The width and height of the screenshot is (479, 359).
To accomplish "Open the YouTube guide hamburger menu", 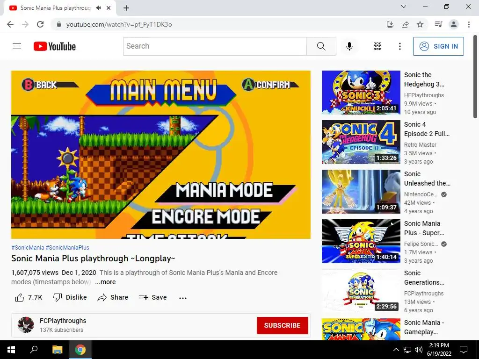I will tap(17, 46).
